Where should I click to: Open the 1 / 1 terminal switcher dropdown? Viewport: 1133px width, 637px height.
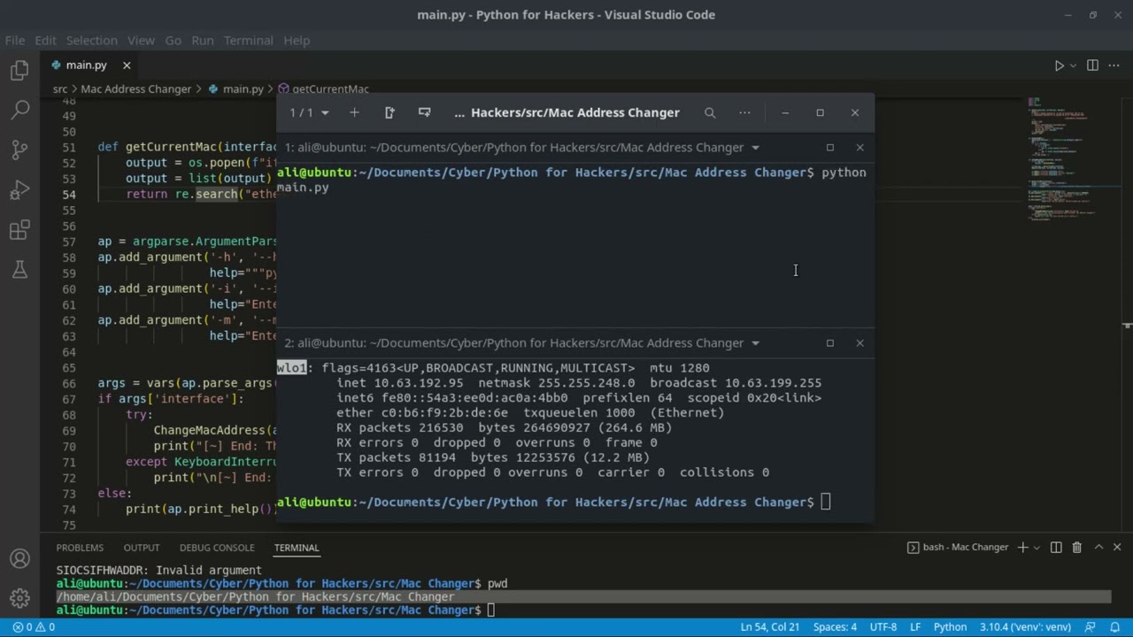(x=309, y=112)
